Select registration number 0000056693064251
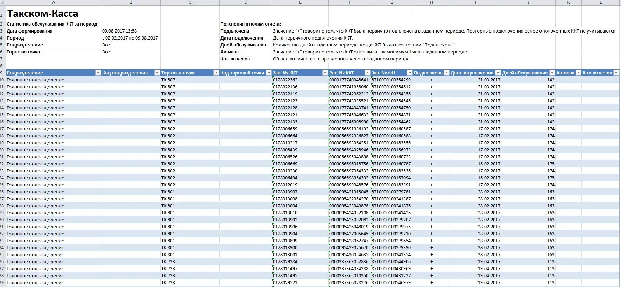Image resolution: width=621 pixels, height=287 pixels. coord(350,143)
